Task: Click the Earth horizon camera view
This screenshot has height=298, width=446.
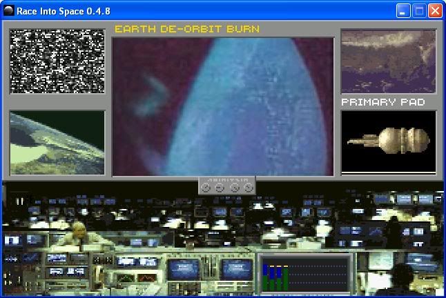Action: (x=57, y=143)
